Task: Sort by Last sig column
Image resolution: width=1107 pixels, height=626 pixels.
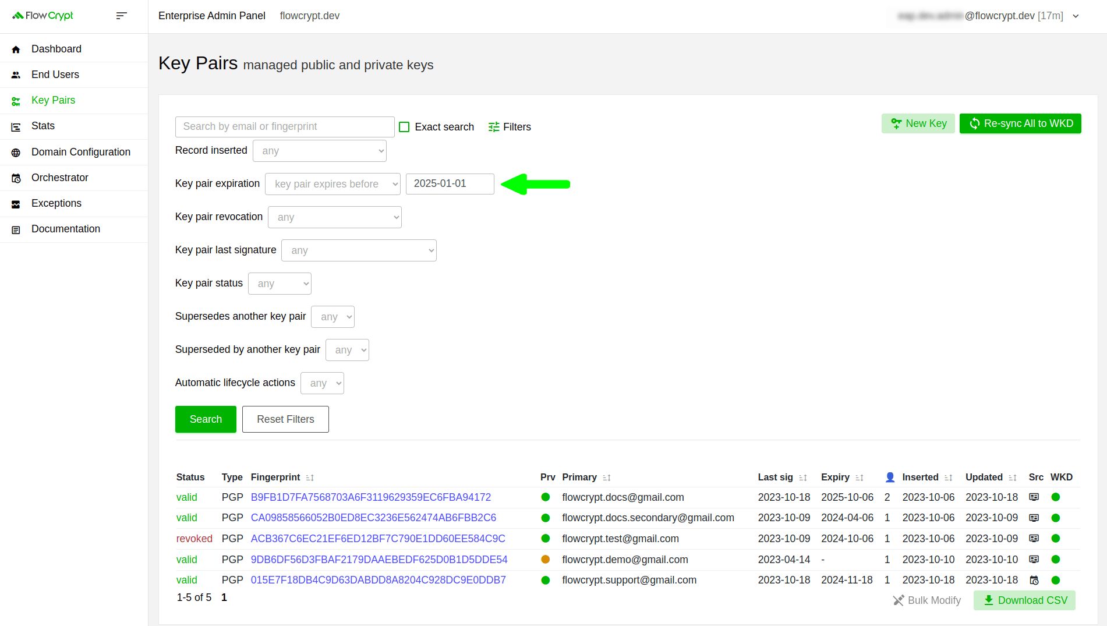Action: click(x=803, y=478)
